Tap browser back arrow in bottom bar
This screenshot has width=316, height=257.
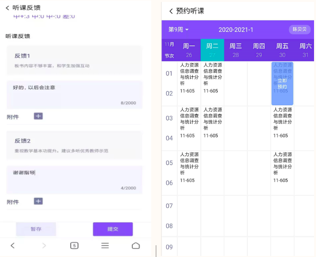[13, 245]
